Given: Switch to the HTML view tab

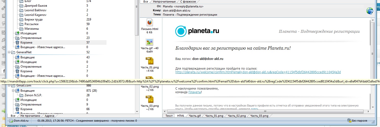Looking at the screenshot, I should 181,116.
